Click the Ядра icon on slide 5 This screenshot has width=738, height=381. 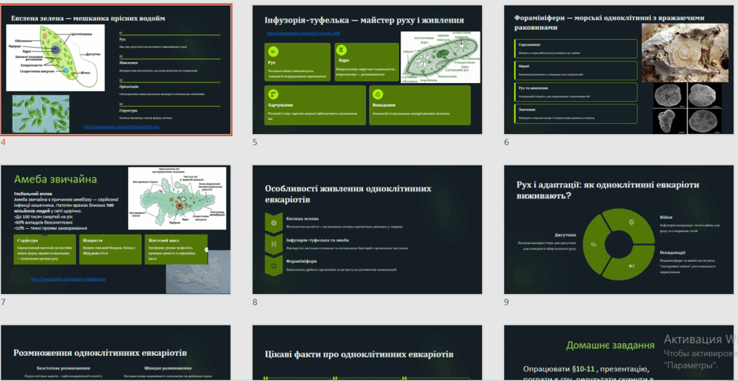click(x=342, y=51)
